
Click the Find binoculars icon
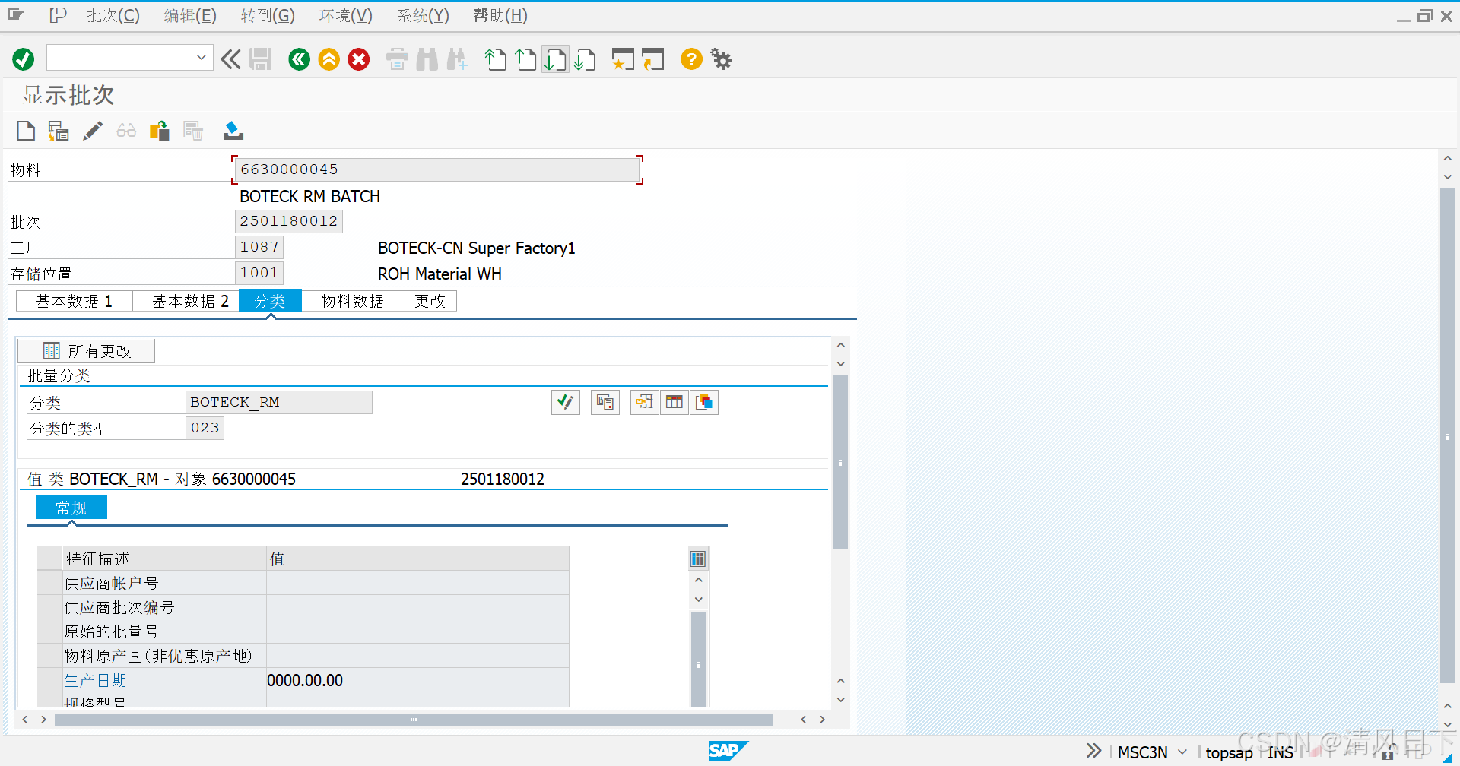tap(427, 59)
